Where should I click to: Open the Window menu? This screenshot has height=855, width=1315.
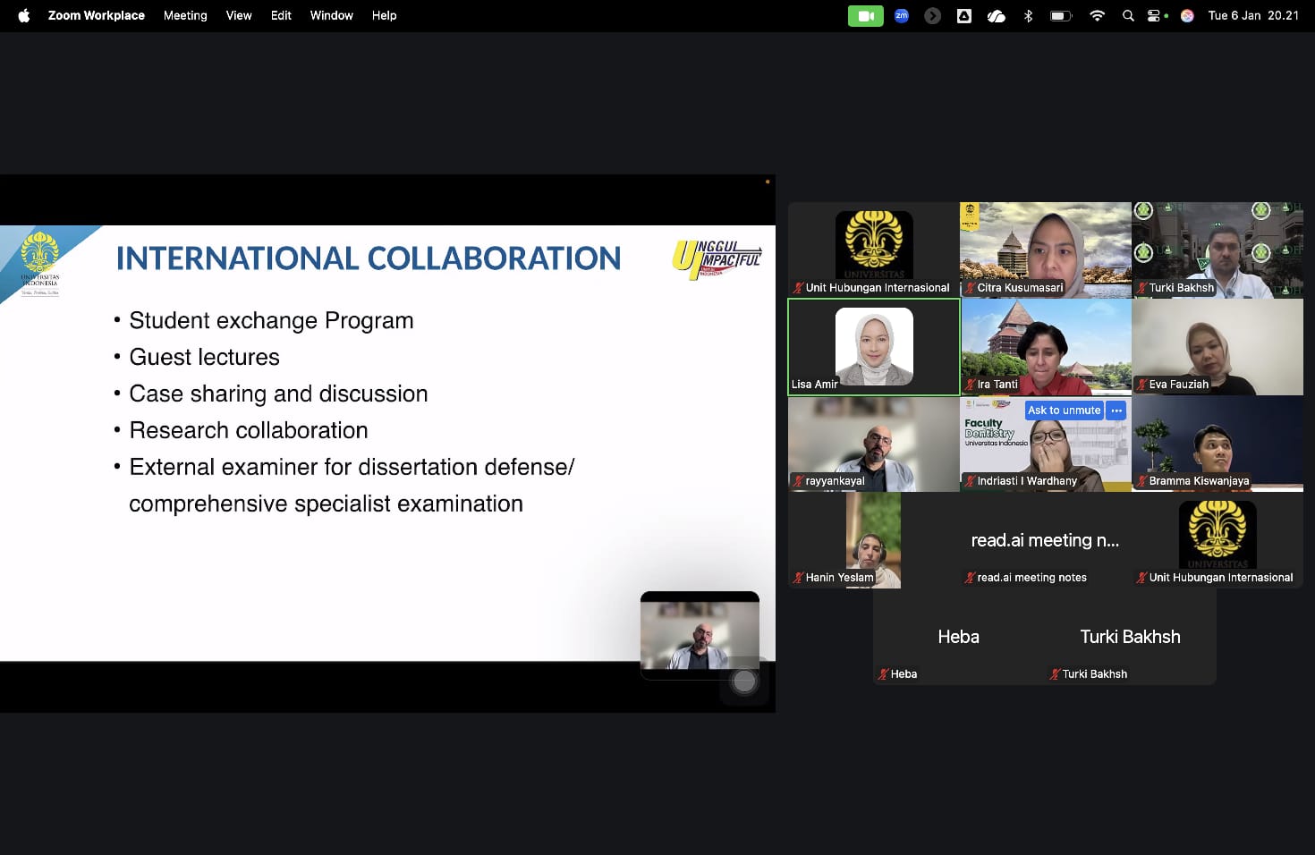pyautogui.click(x=331, y=16)
